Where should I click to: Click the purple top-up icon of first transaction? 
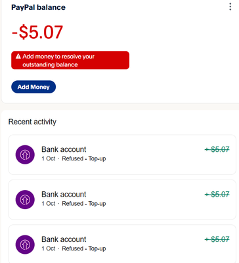pyautogui.click(x=25, y=155)
